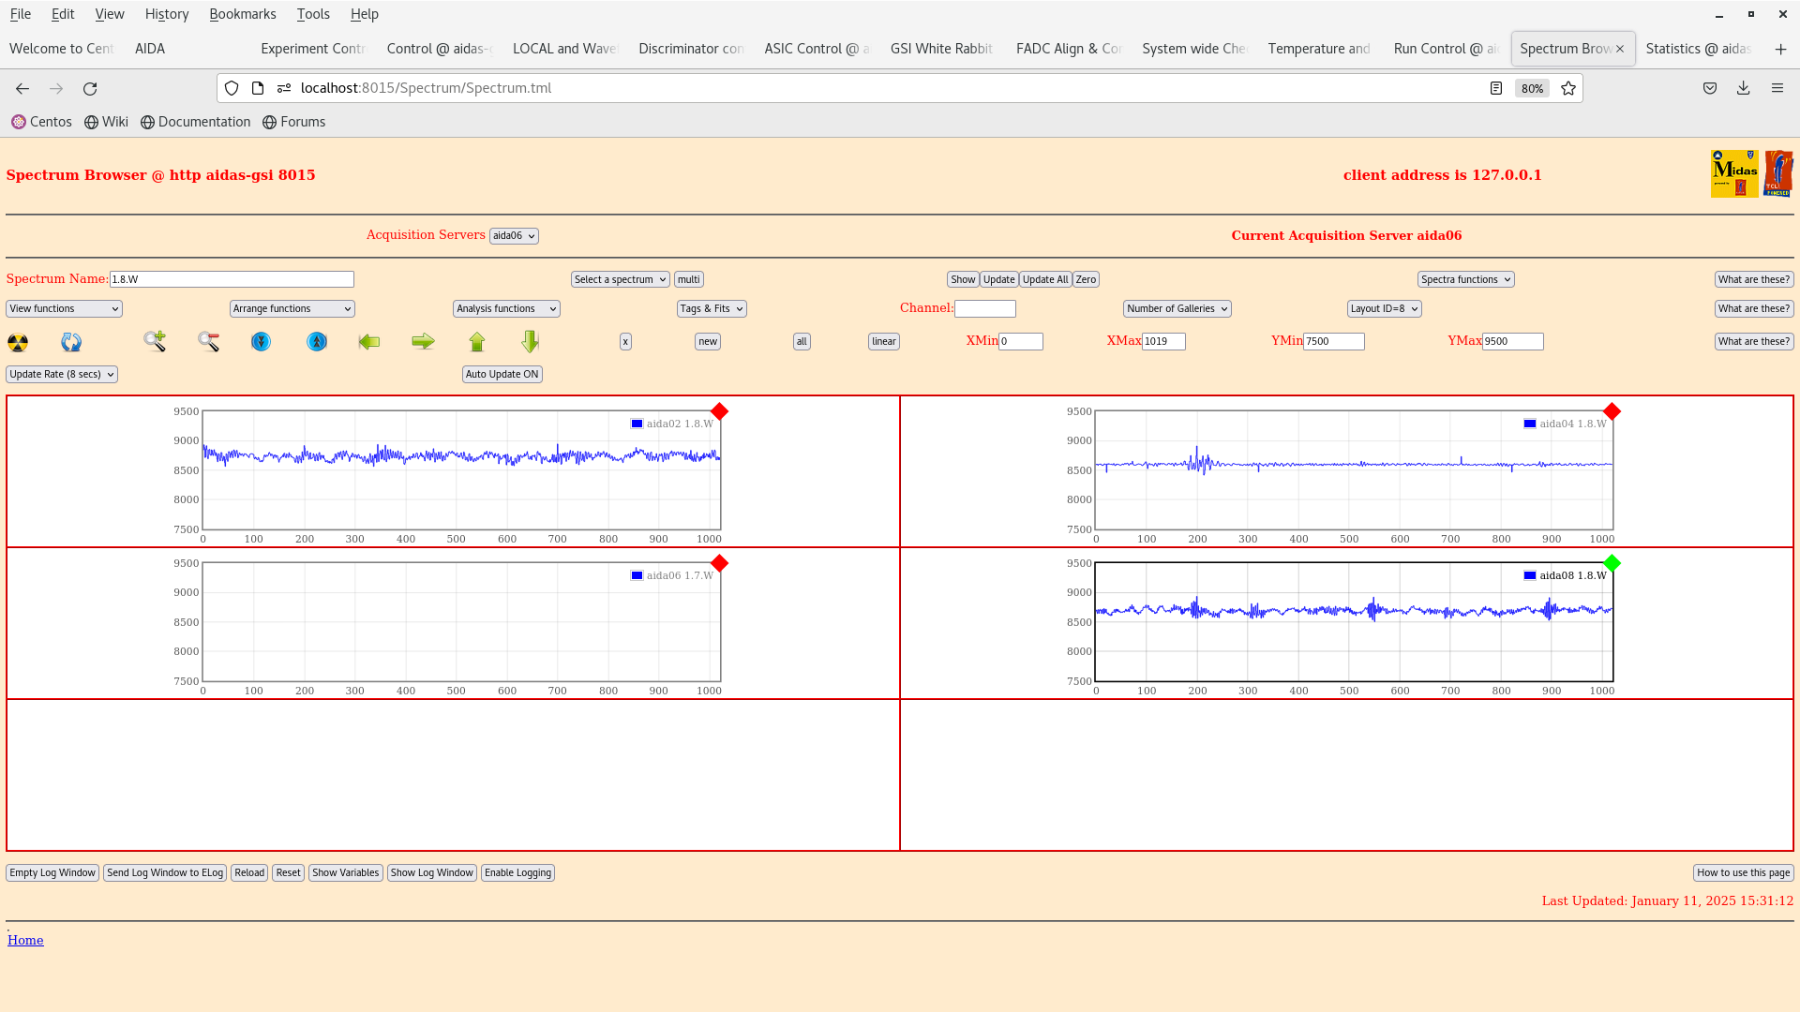Click the Update All button
The image size is (1800, 1012).
tap(1044, 279)
